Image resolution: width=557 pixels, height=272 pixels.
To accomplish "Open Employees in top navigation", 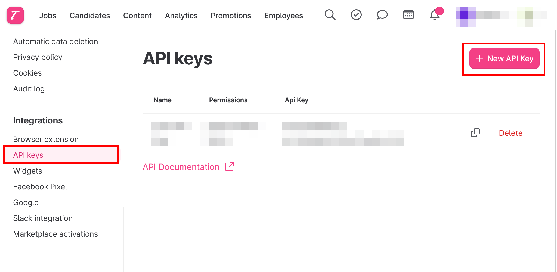I will pos(284,16).
